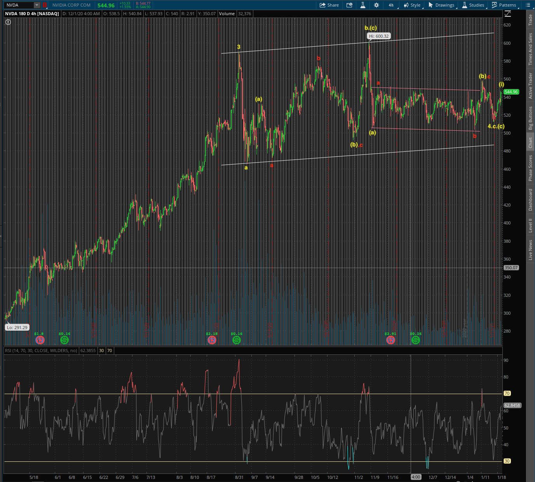Click the $2.91 earnings event icon

(x=390, y=340)
